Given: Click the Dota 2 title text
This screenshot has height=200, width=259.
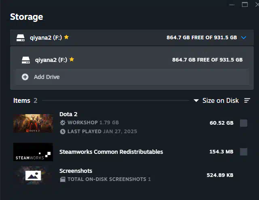Looking at the screenshot, I should point(68,114).
